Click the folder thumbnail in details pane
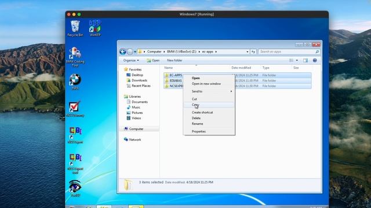371x208 pixels. point(128,185)
